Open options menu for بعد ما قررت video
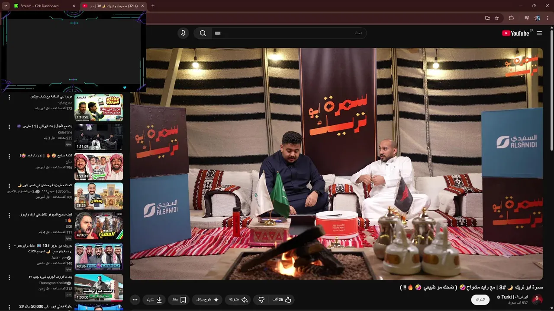The width and height of the screenshot is (554, 311). click(x=9, y=277)
